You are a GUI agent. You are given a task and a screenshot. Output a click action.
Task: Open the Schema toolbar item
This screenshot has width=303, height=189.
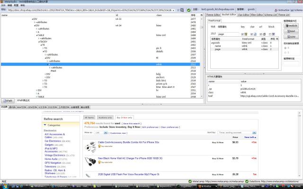(x=297, y=10)
